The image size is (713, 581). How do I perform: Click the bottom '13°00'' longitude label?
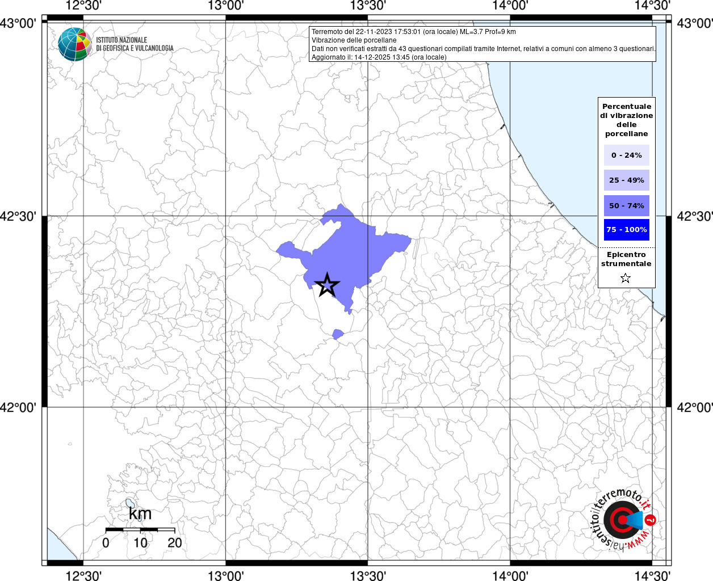[x=226, y=575]
